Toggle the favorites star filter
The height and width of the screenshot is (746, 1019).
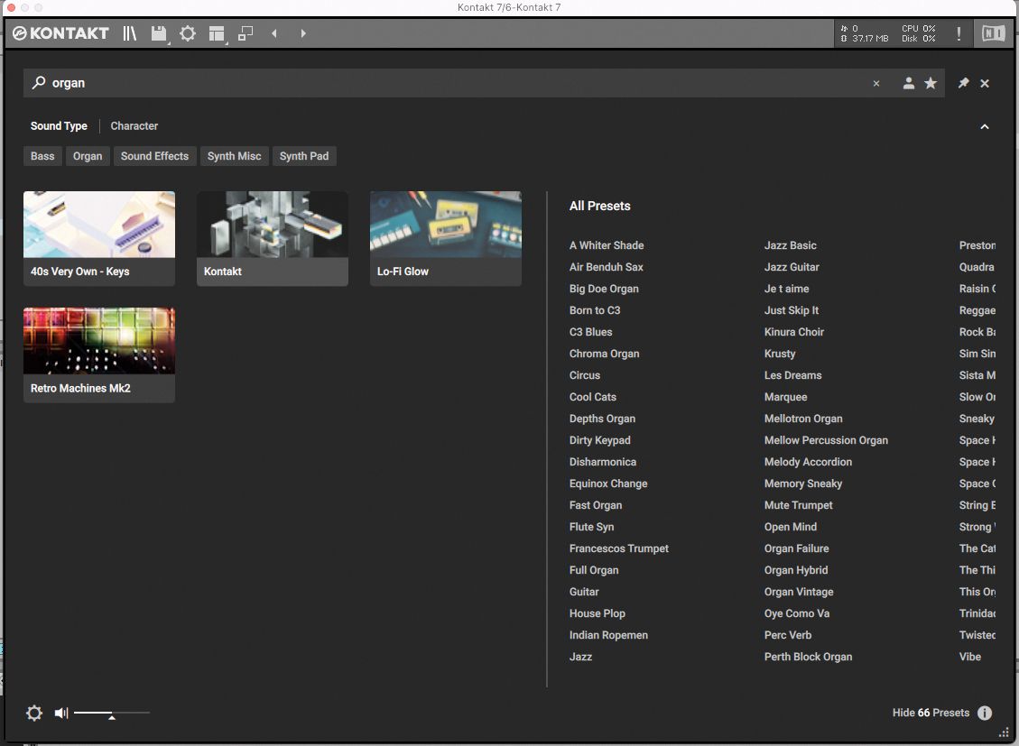click(x=931, y=83)
